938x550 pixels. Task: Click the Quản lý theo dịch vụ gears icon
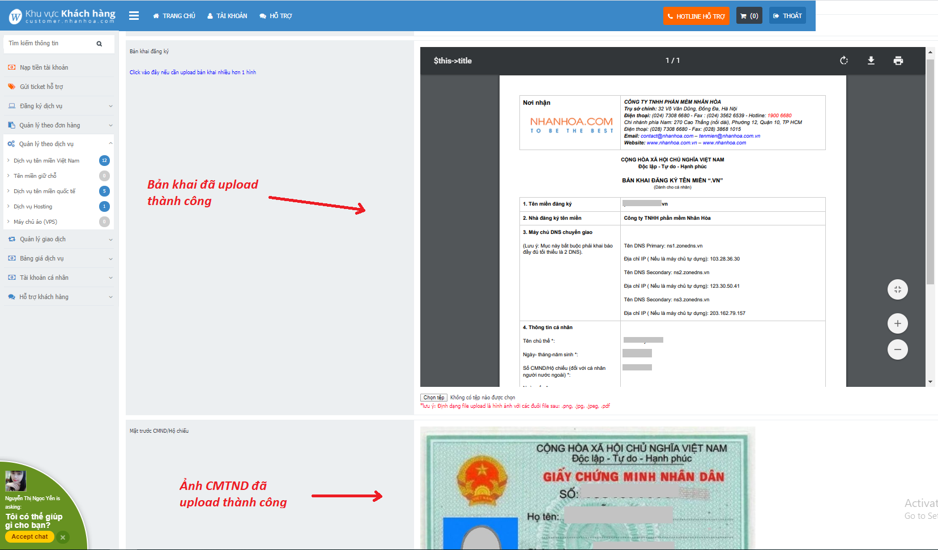11,144
